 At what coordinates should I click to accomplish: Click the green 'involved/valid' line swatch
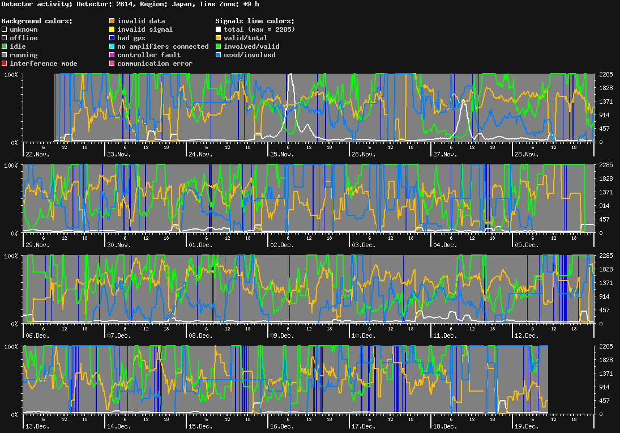[218, 46]
